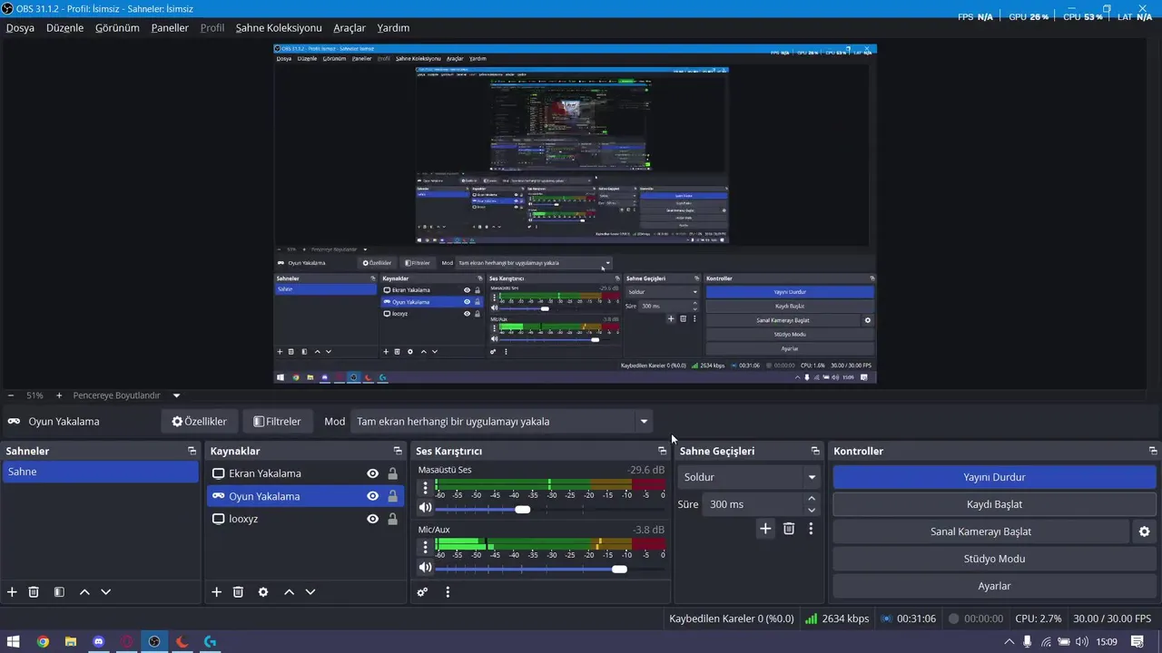1162x653 pixels.
Task: Add a new scene with the plus icon
Action: (12, 592)
